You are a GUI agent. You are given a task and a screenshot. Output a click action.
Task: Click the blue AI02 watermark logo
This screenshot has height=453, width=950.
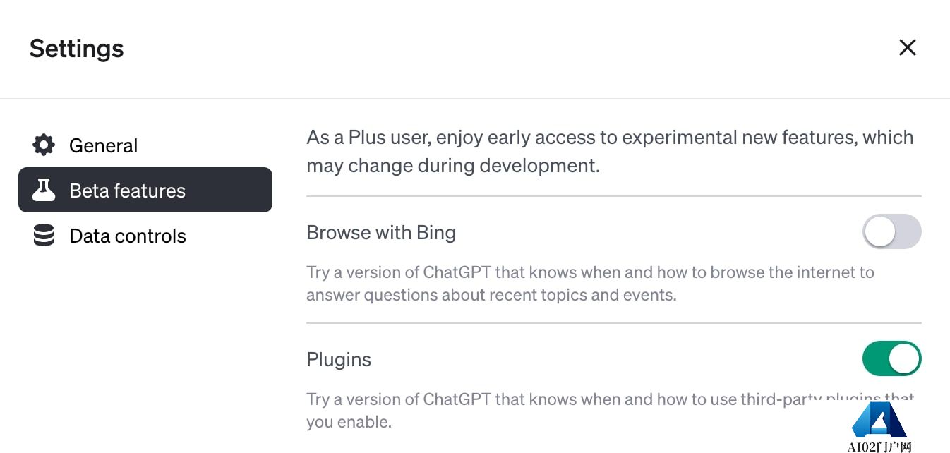tap(879, 421)
